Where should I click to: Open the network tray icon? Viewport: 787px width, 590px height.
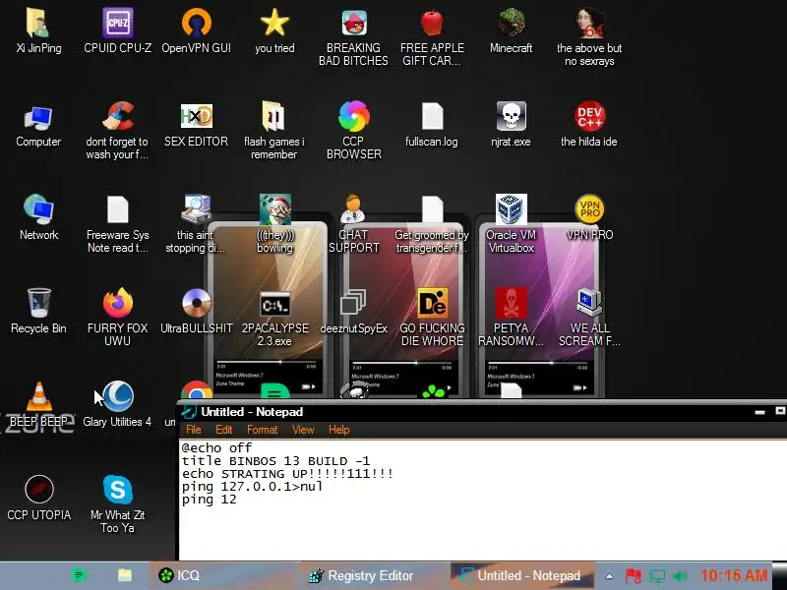tap(657, 575)
